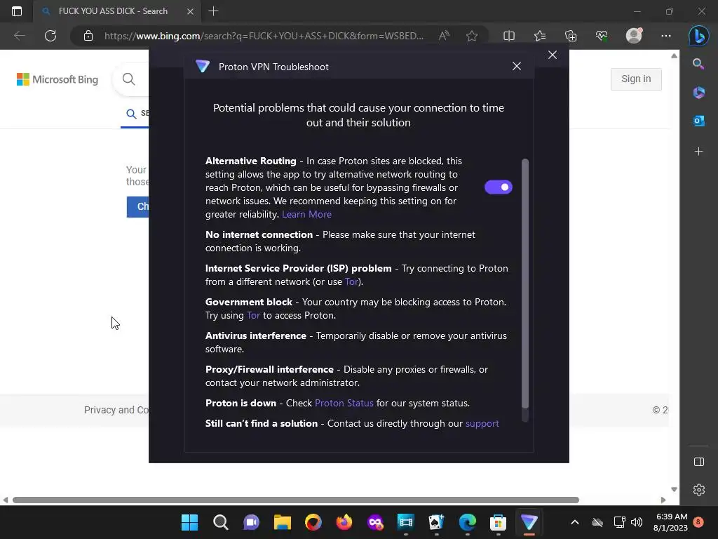The image size is (718, 539).
Task: Open Browser essentials heart icon
Action: tap(602, 36)
